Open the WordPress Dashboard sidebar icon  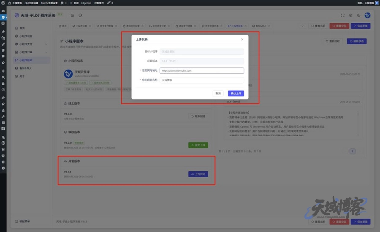click(3, 11)
